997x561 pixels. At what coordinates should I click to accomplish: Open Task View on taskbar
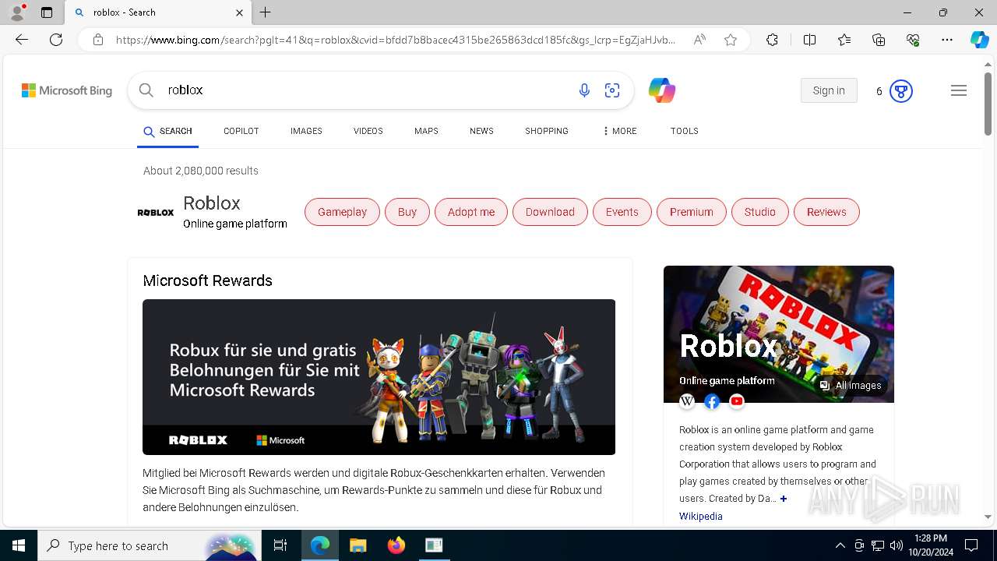pyautogui.click(x=280, y=545)
